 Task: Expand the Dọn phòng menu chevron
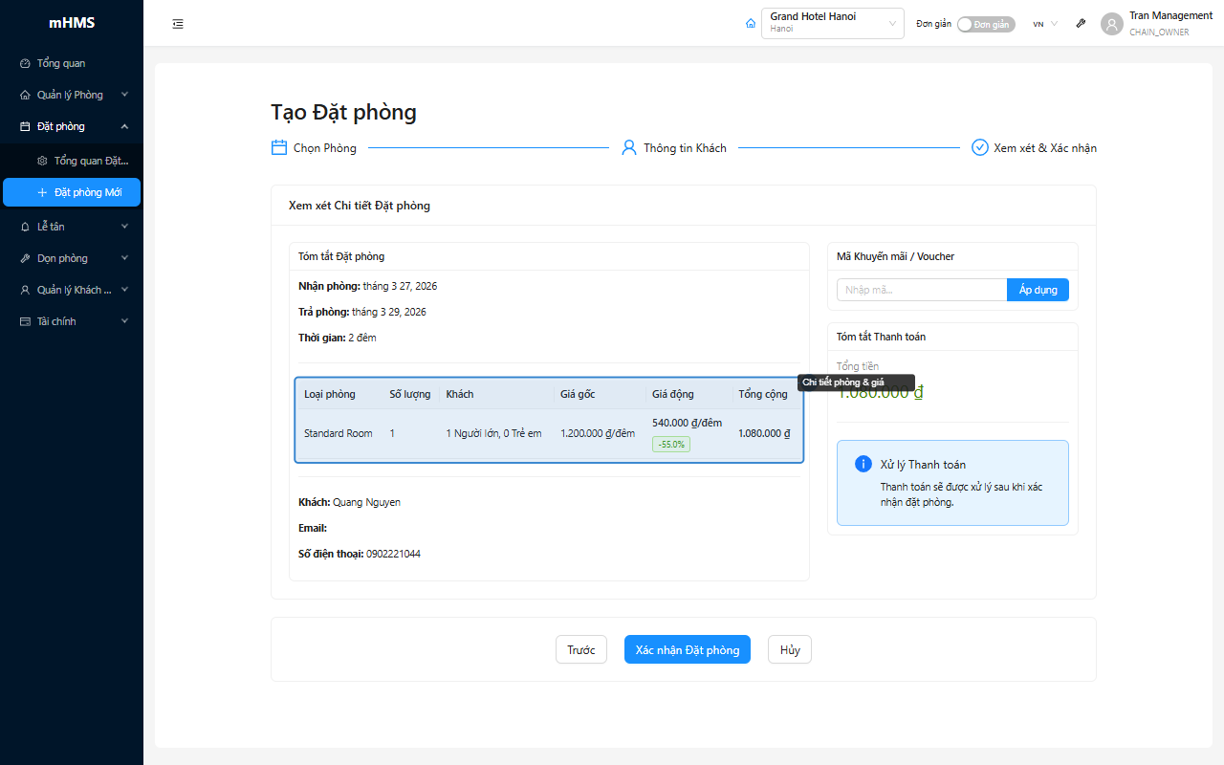tap(124, 258)
